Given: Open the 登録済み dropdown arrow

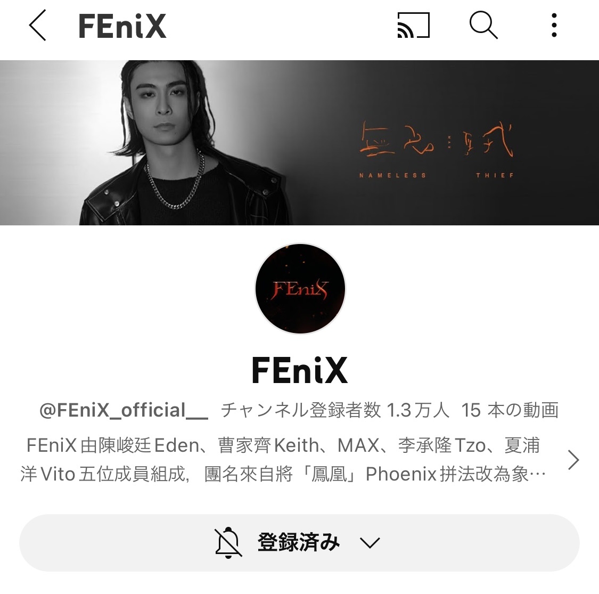Looking at the screenshot, I should coord(370,543).
